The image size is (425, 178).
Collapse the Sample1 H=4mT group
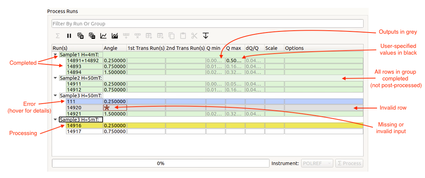click(56, 55)
